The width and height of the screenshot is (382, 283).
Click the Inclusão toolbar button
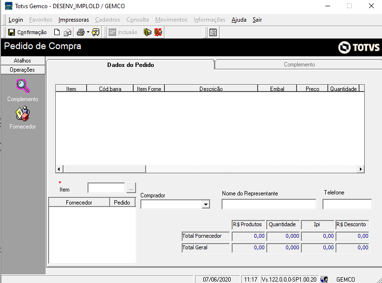coord(123,32)
